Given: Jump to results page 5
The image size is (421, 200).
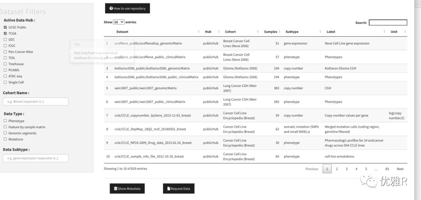Looking at the screenshot, I should (366, 169).
